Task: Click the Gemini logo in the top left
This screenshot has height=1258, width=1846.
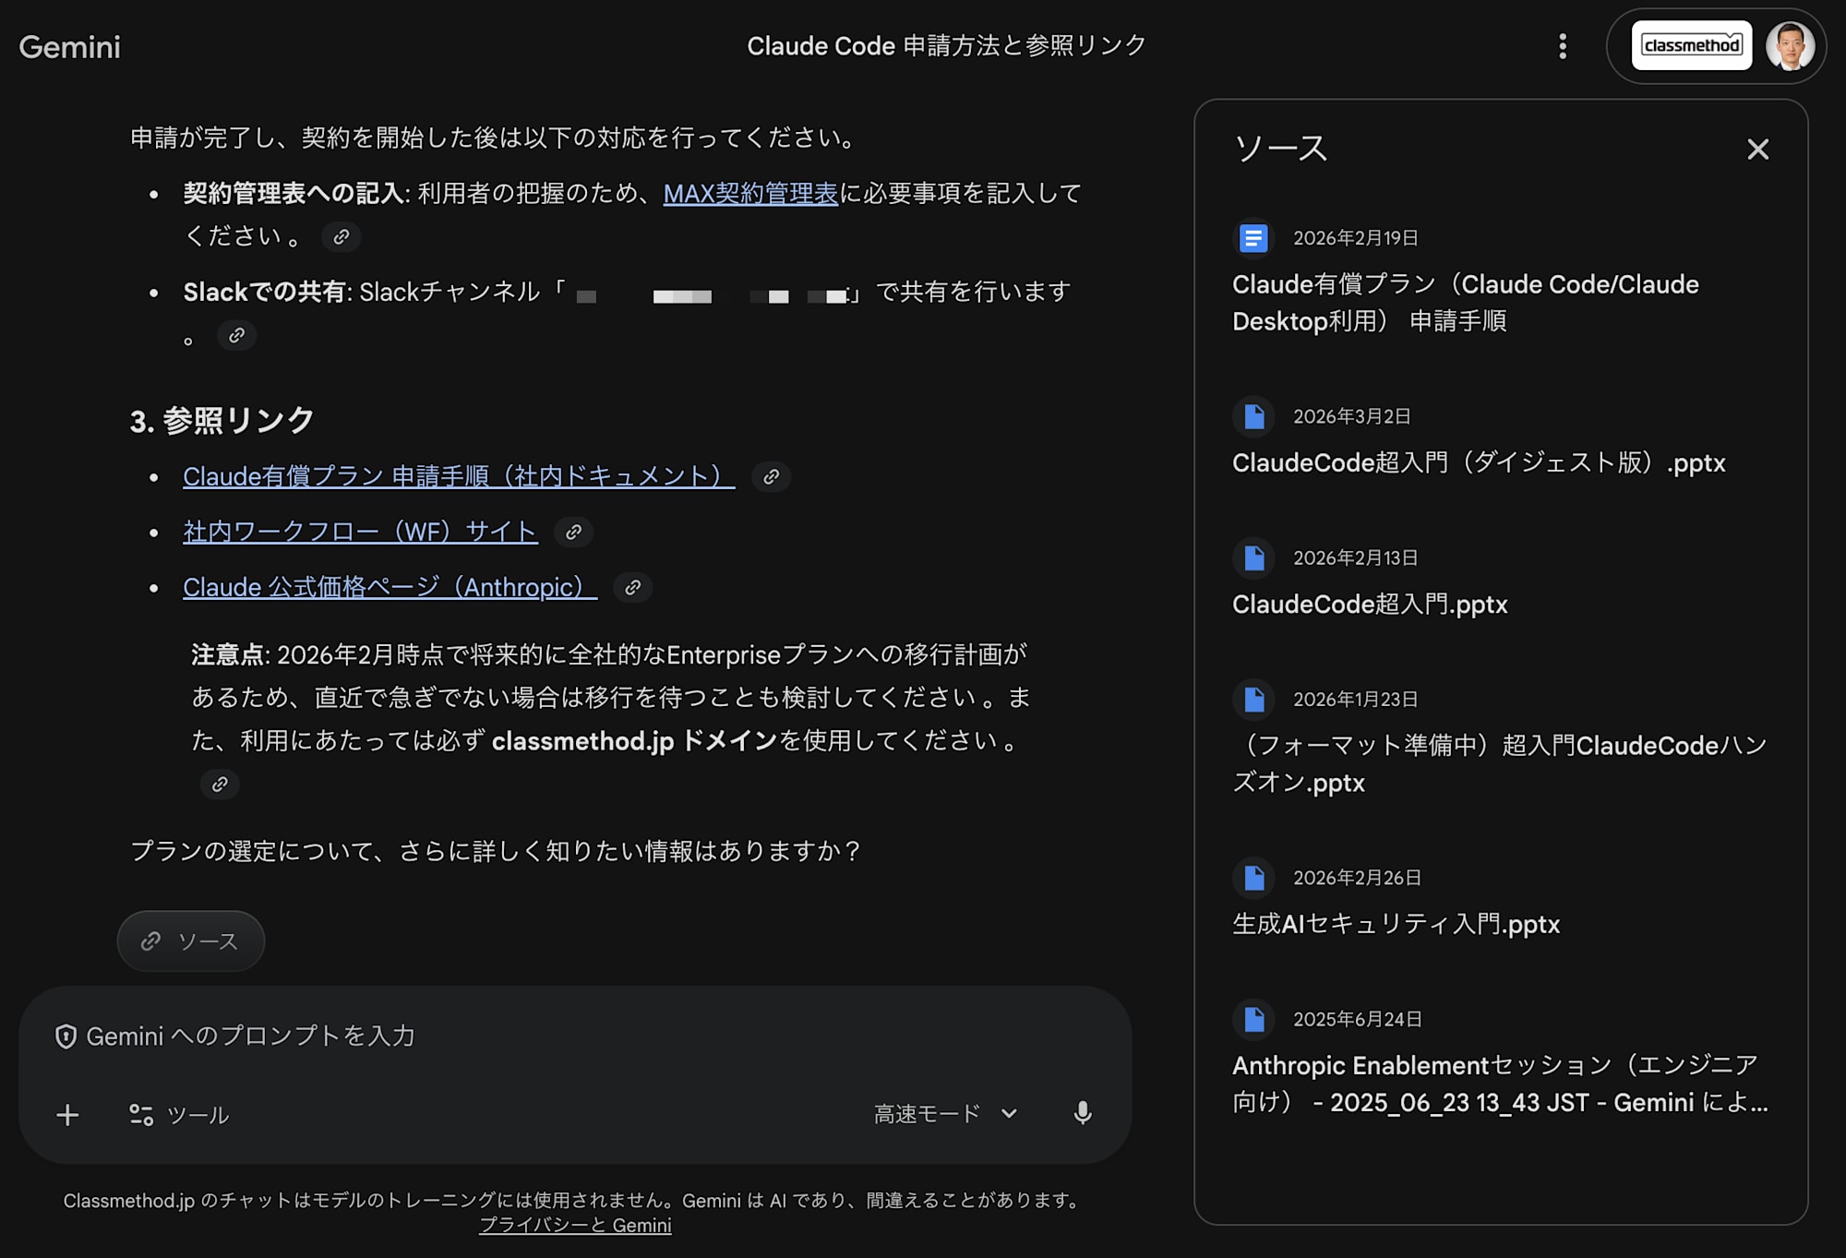Action: [70, 46]
